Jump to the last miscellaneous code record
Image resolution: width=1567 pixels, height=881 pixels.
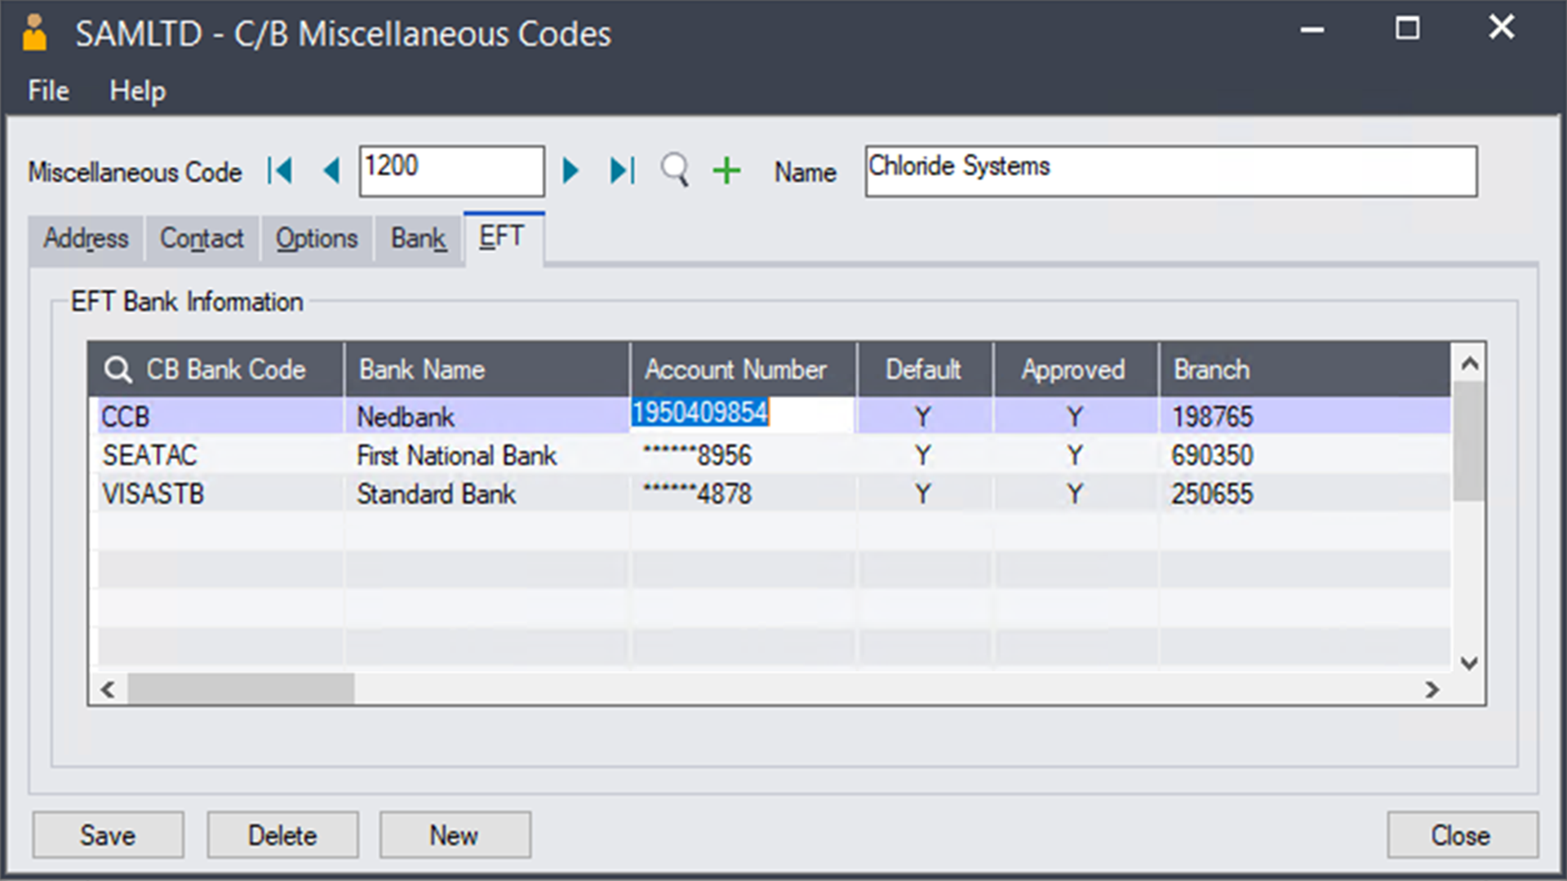click(x=621, y=170)
